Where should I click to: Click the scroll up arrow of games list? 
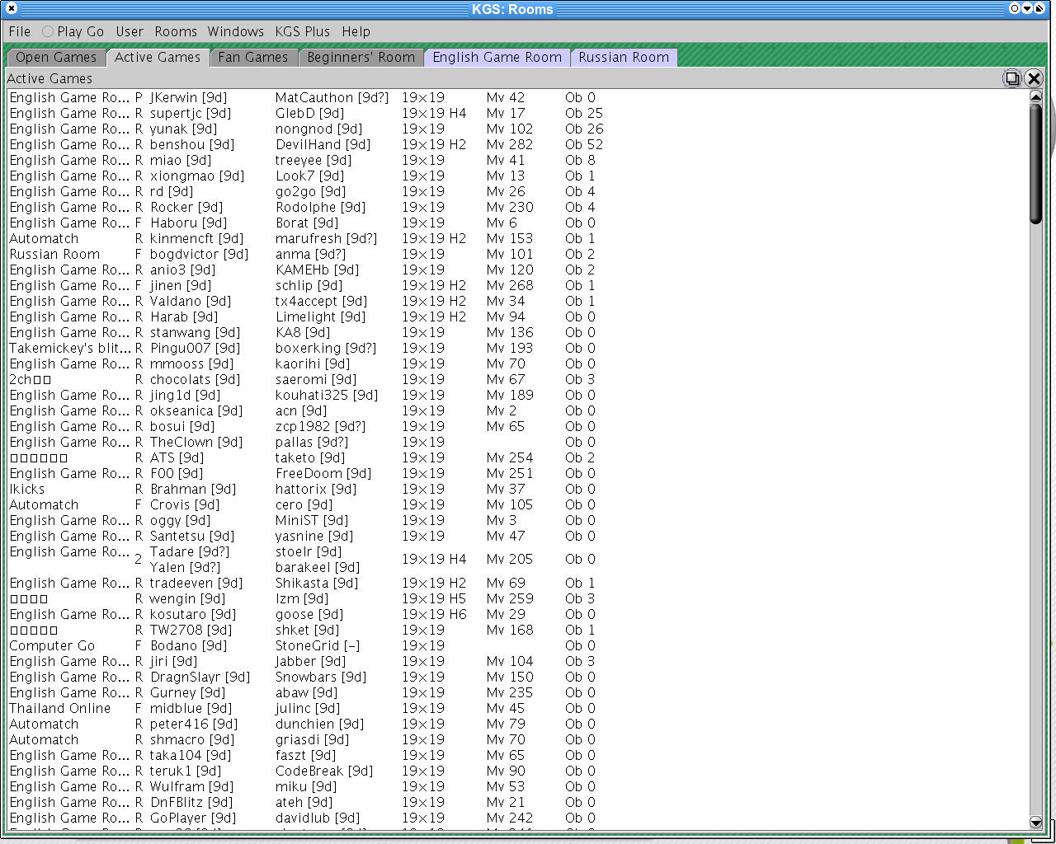pyautogui.click(x=1036, y=96)
